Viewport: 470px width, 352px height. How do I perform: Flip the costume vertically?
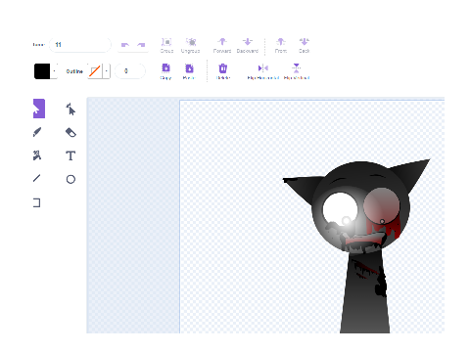point(297,71)
